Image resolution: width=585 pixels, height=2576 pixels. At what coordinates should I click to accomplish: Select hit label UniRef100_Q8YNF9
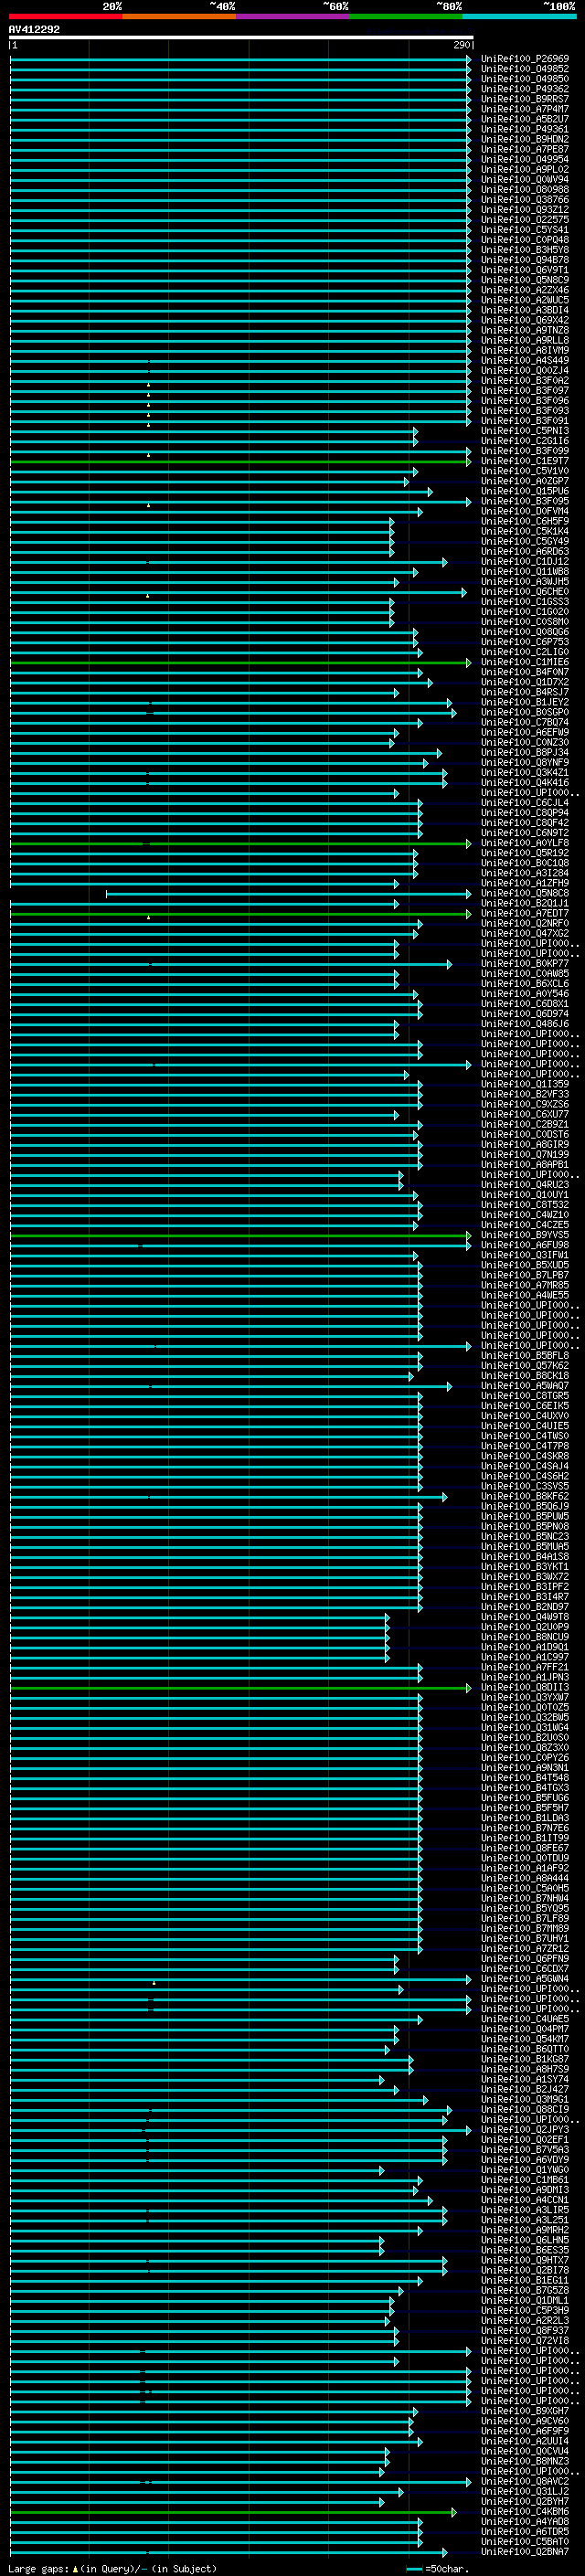[524, 762]
